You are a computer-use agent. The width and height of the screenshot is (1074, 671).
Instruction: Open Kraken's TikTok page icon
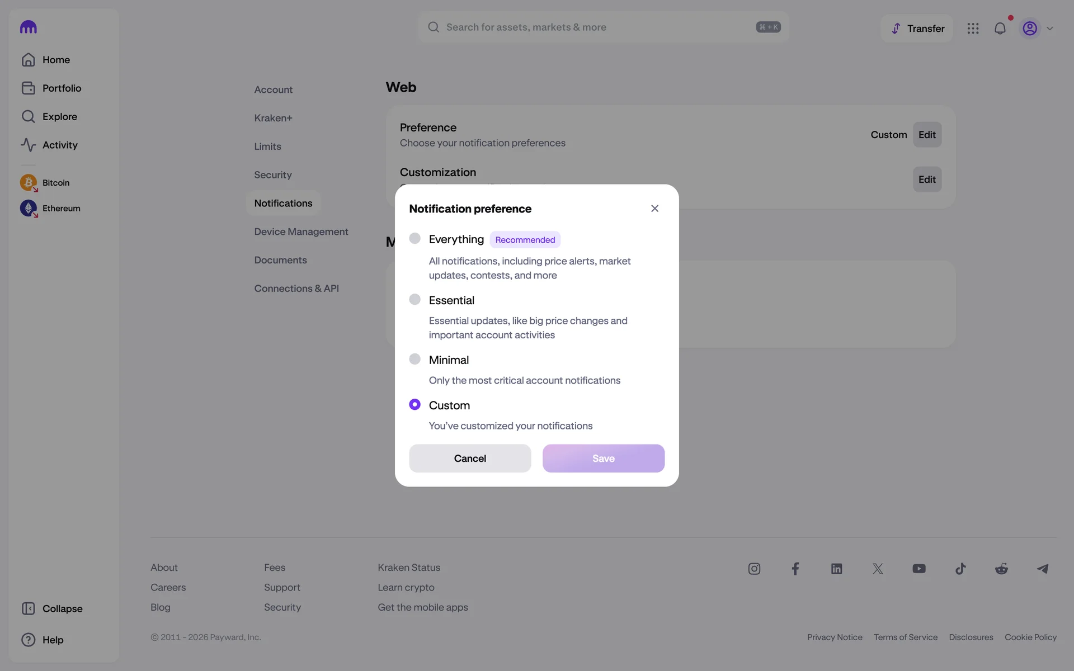[960, 569]
